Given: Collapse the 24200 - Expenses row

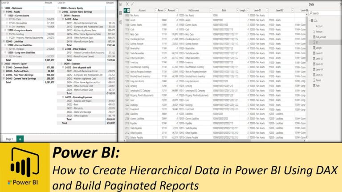Looking at the screenshot, I should 61,64.
